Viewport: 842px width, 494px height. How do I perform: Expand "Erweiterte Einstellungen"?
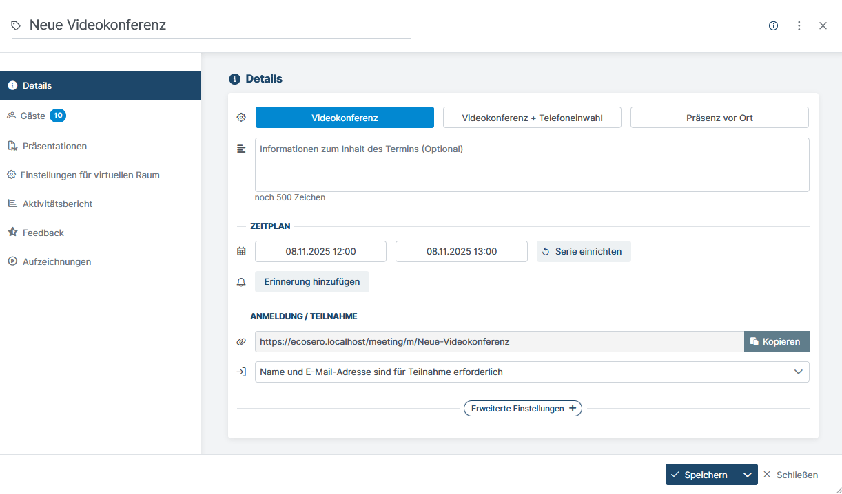coord(522,408)
